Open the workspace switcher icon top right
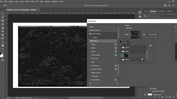This screenshot has height=99, width=177. [173, 5]
